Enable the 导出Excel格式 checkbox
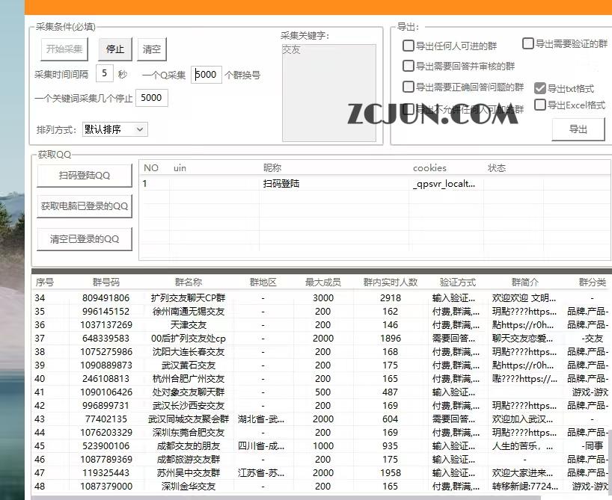This screenshot has width=612, height=500. coord(540,105)
